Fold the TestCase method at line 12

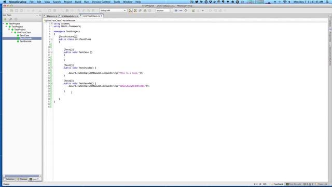pyautogui.click(x=52, y=52)
